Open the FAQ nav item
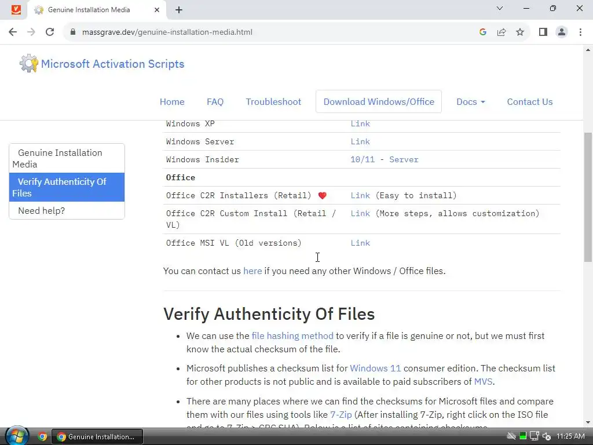Image resolution: width=593 pixels, height=445 pixels. pos(215,102)
